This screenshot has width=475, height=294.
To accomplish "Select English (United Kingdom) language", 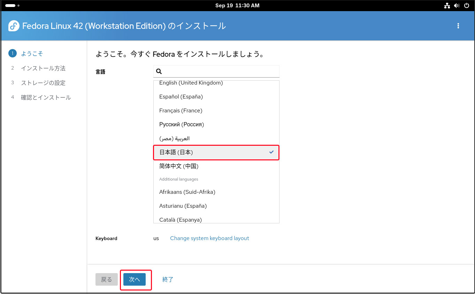I will click(x=216, y=84).
